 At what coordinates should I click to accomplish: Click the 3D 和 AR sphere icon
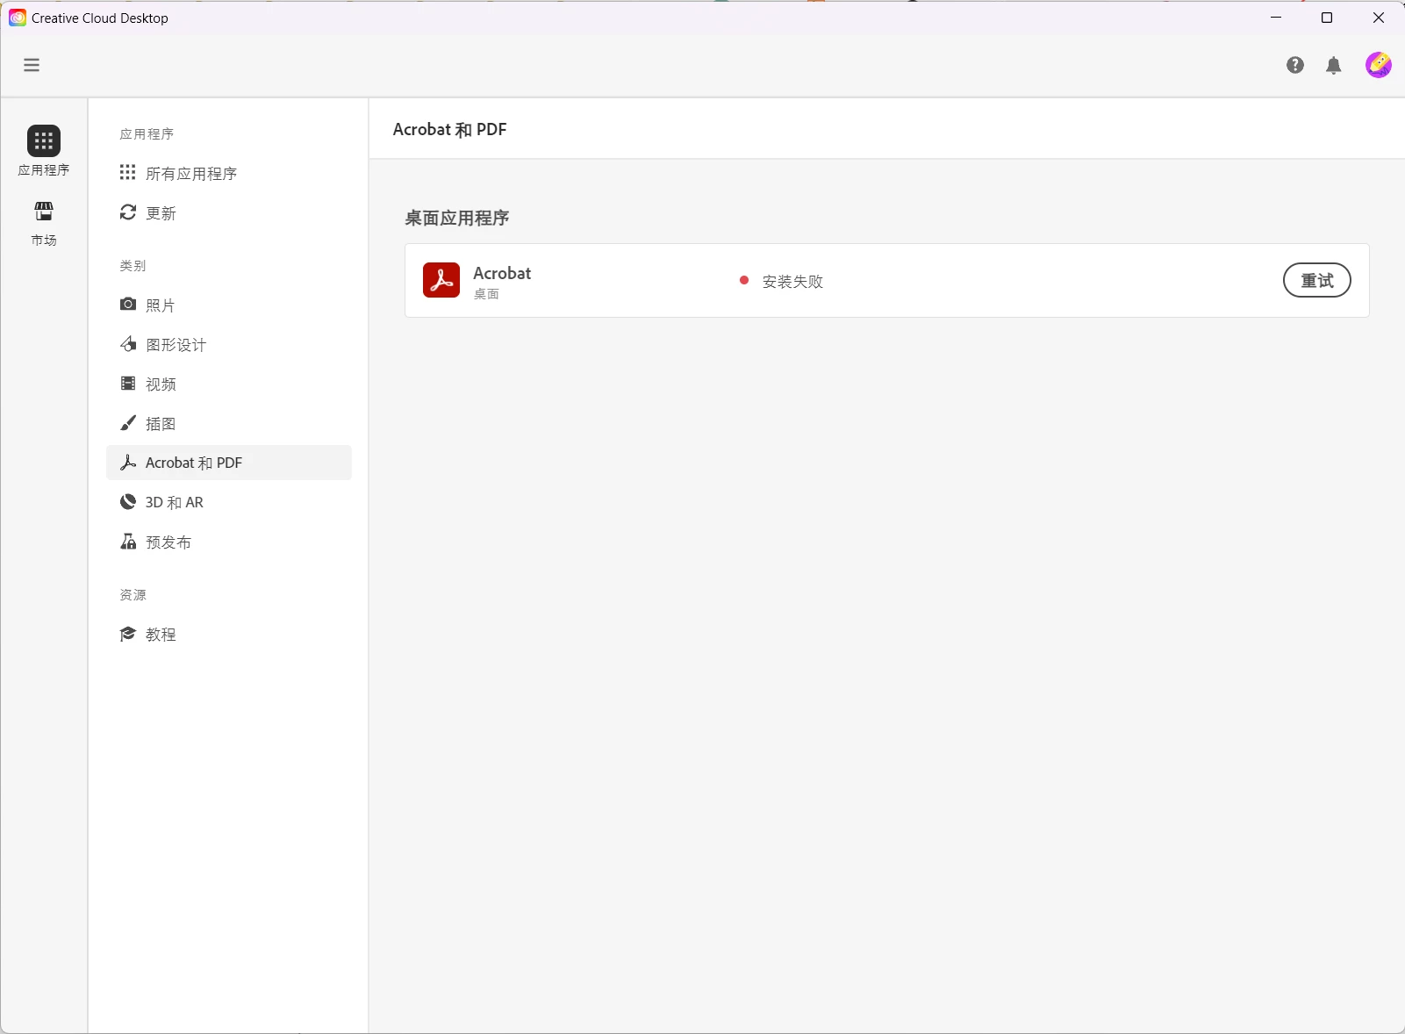pyautogui.click(x=128, y=502)
